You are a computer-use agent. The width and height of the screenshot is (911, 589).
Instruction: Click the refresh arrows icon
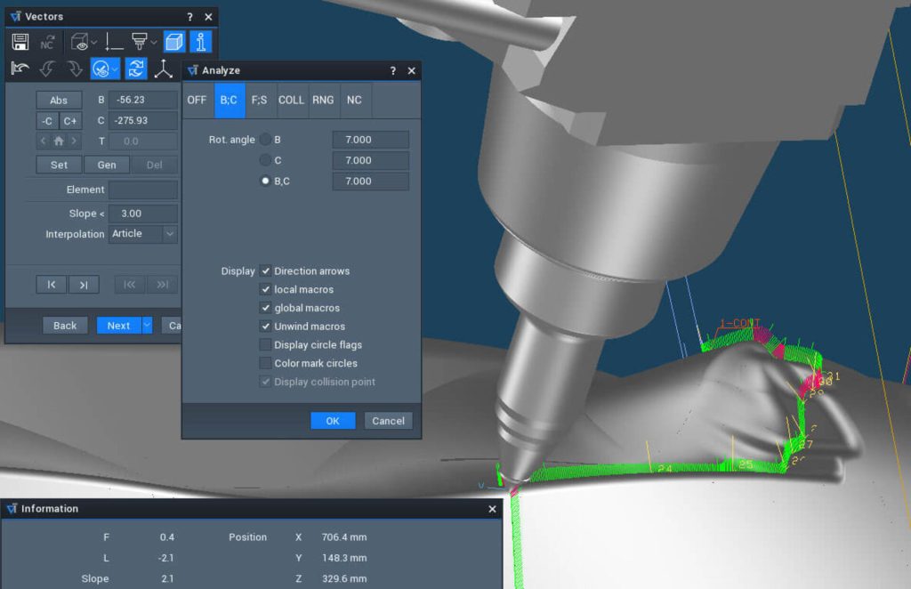tap(135, 69)
